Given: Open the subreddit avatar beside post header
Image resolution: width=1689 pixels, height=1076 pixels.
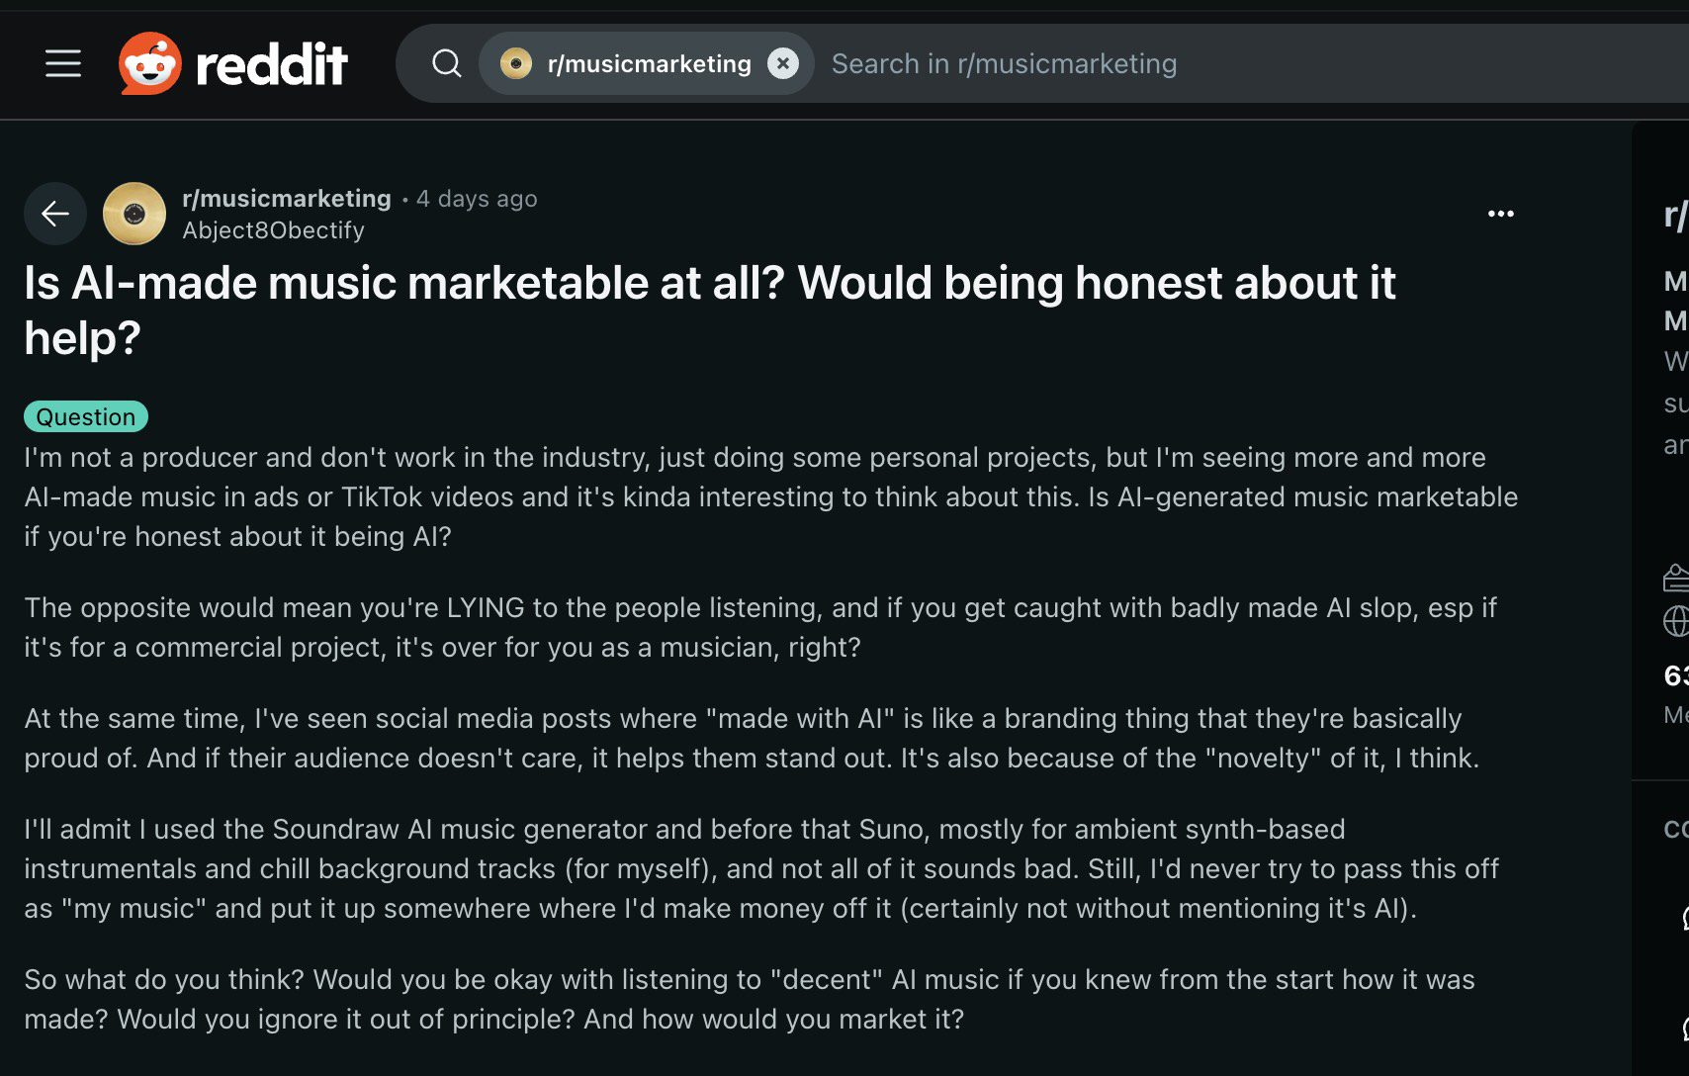Looking at the screenshot, I should pos(134,214).
